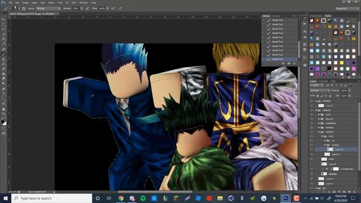Open the File menu
361x203 pixels.
[x=11, y=2]
